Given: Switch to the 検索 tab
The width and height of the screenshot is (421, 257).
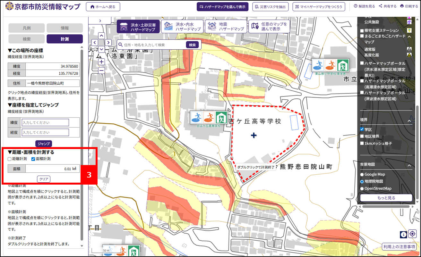Looking at the screenshot, I should pyautogui.click(x=27, y=39).
